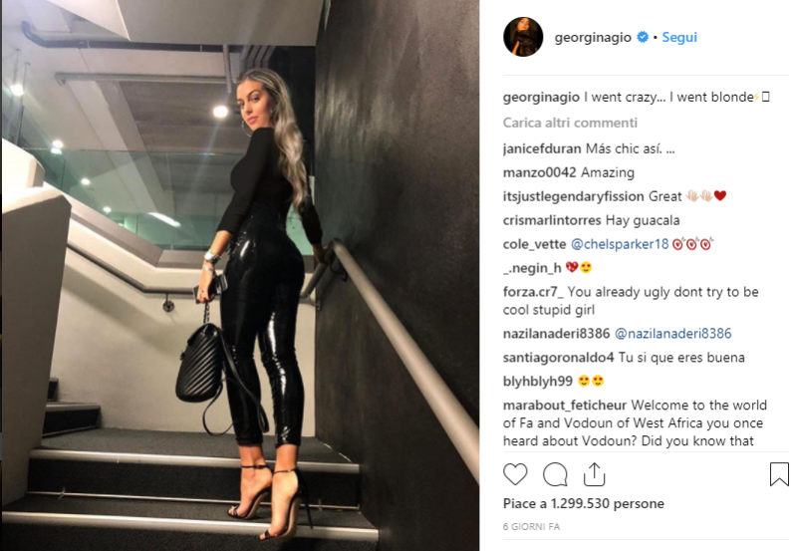Open the @chelsparker18 mention

pos(620,244)
